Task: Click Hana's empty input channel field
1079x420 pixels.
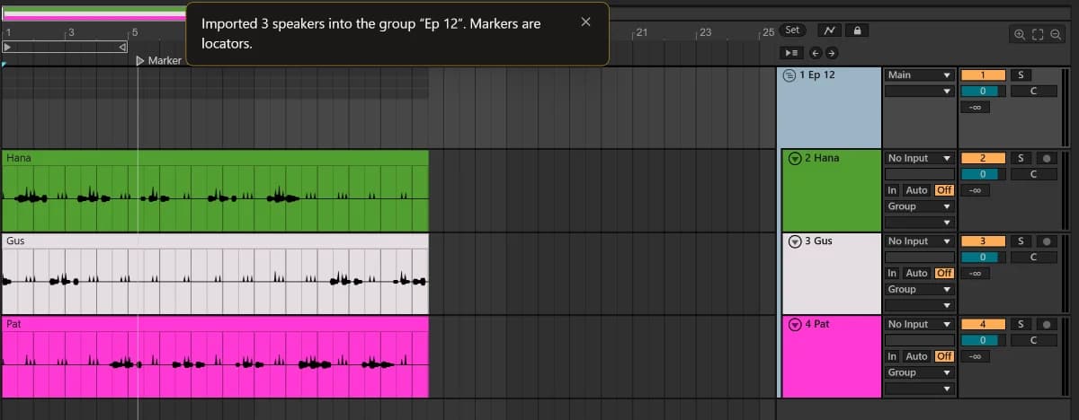Action: 919,174
